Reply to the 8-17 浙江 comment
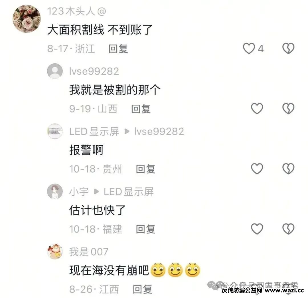Screen dimensions: 308x298 pos(118,49)
